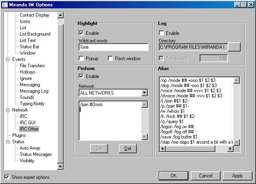256x184 pixels.
Task: Click the Set button under Perform
Action: 99,148
